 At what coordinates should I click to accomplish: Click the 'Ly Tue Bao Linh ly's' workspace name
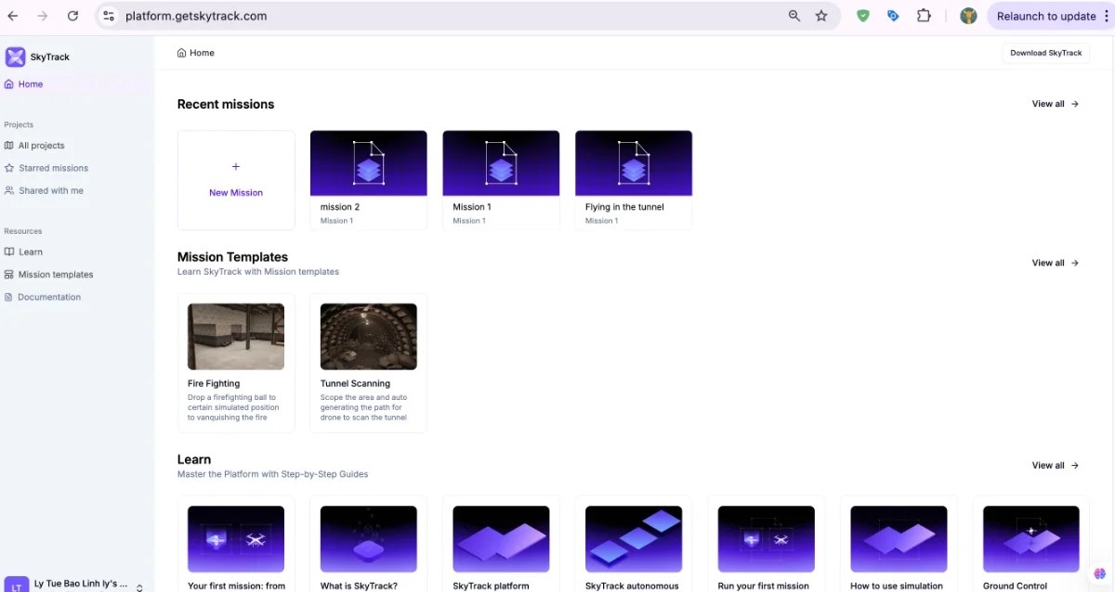81,585
